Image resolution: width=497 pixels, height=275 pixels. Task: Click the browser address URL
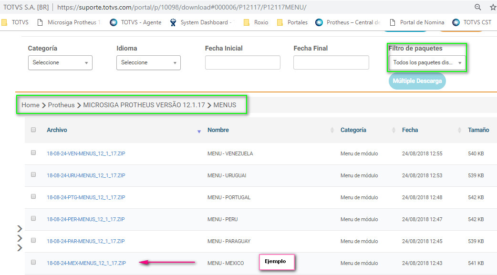click(182, 7)
